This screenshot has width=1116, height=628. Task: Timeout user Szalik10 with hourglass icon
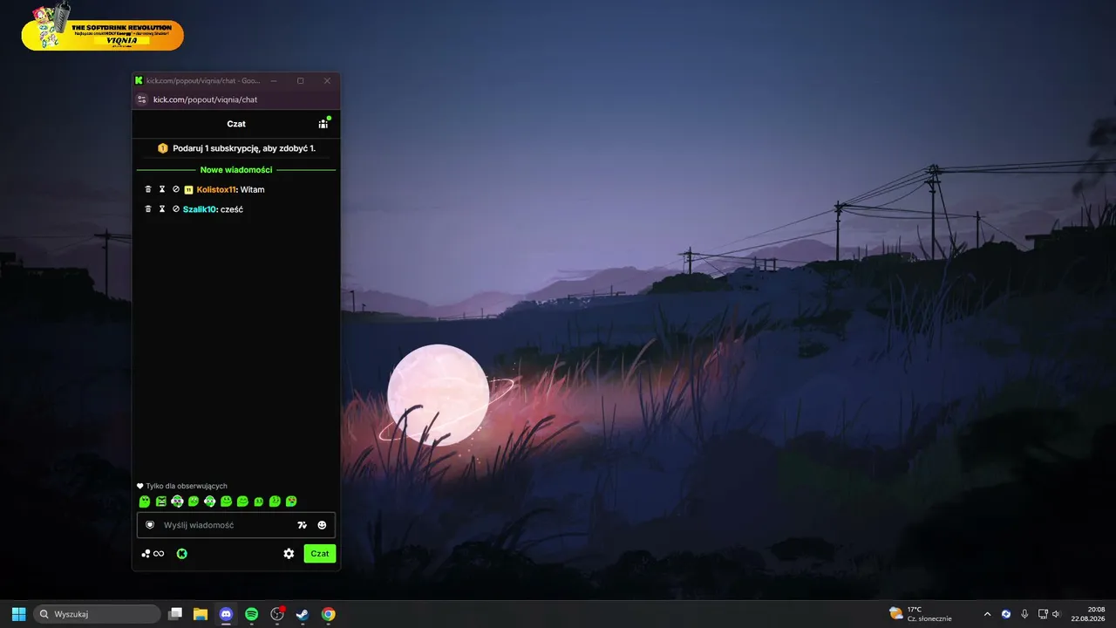161,209
